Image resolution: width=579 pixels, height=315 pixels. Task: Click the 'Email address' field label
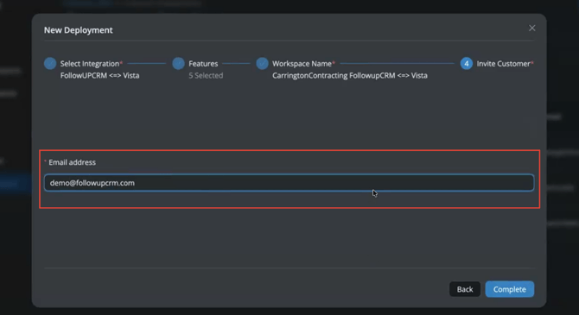[72, 162]
